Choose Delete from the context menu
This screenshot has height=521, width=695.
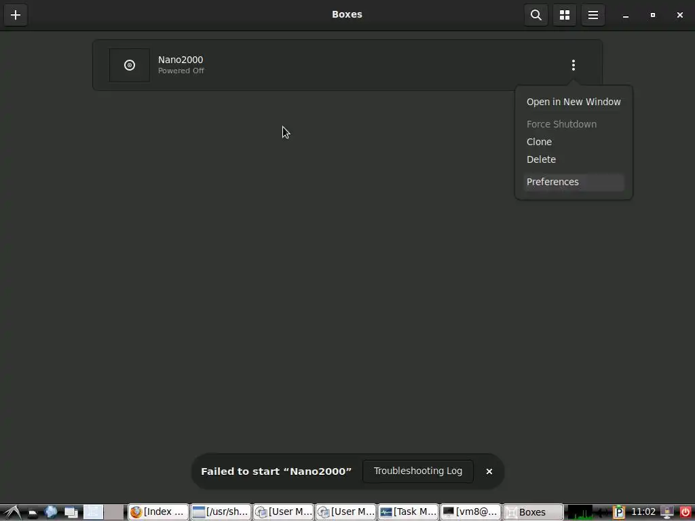click(x=574, y=159)
